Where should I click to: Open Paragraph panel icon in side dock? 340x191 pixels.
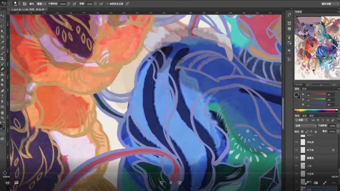tap(289, 51)
